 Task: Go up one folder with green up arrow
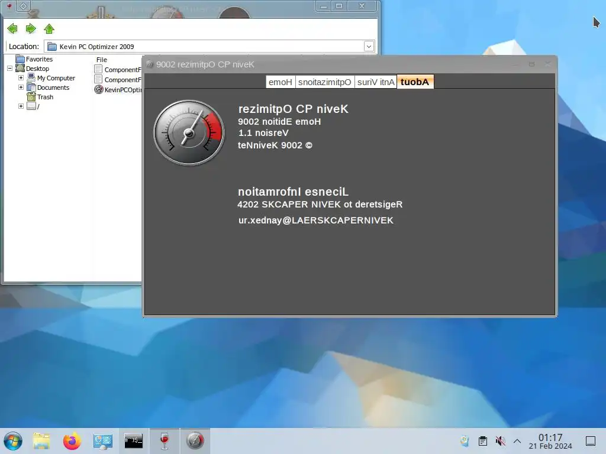coord(49,28)
